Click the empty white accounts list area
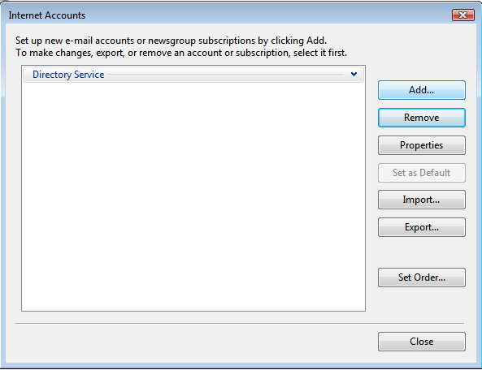Viewport: 482px width, 370px height. (193, 196)
